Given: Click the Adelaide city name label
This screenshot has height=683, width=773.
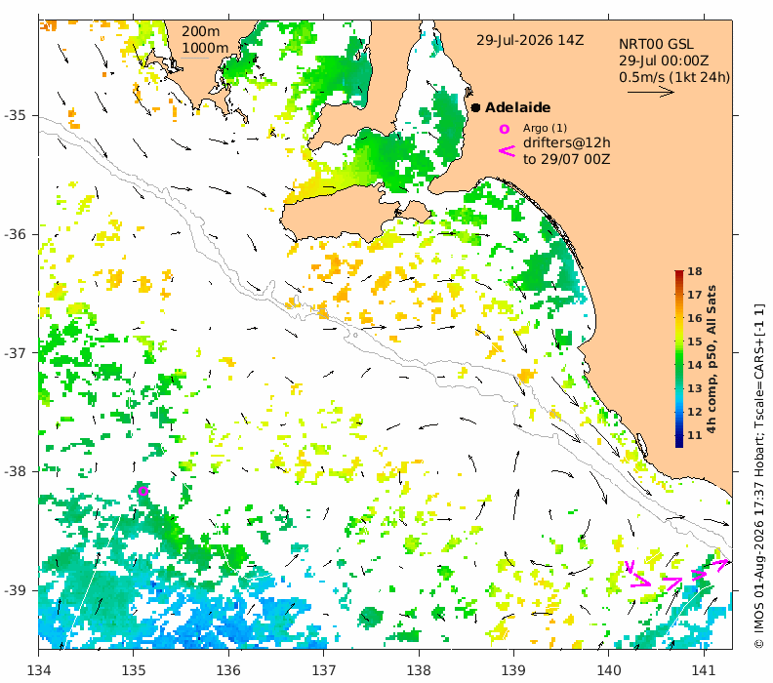Looking at the screenshot, I should tap(517, 107).
